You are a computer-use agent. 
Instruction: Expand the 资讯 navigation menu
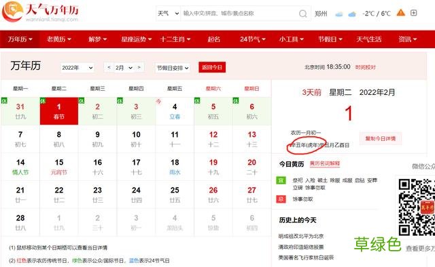[x=408, y=39]
